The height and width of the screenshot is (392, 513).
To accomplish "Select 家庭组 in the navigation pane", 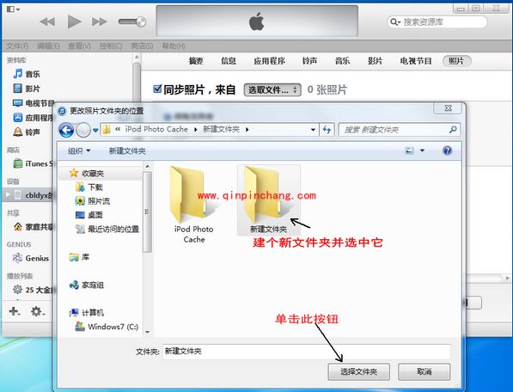I will 87,285.
